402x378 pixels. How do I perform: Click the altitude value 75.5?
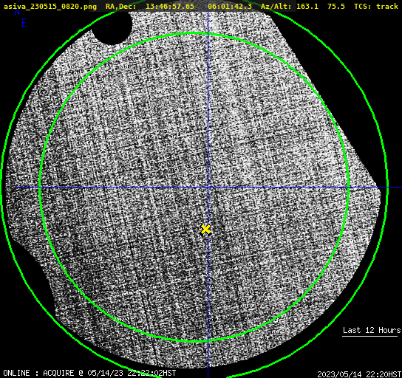[x=336, y=7]
